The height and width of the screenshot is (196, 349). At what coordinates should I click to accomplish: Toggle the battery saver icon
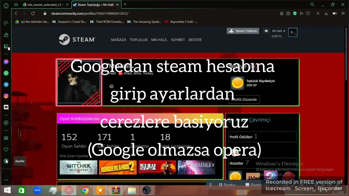click(335, 13)
